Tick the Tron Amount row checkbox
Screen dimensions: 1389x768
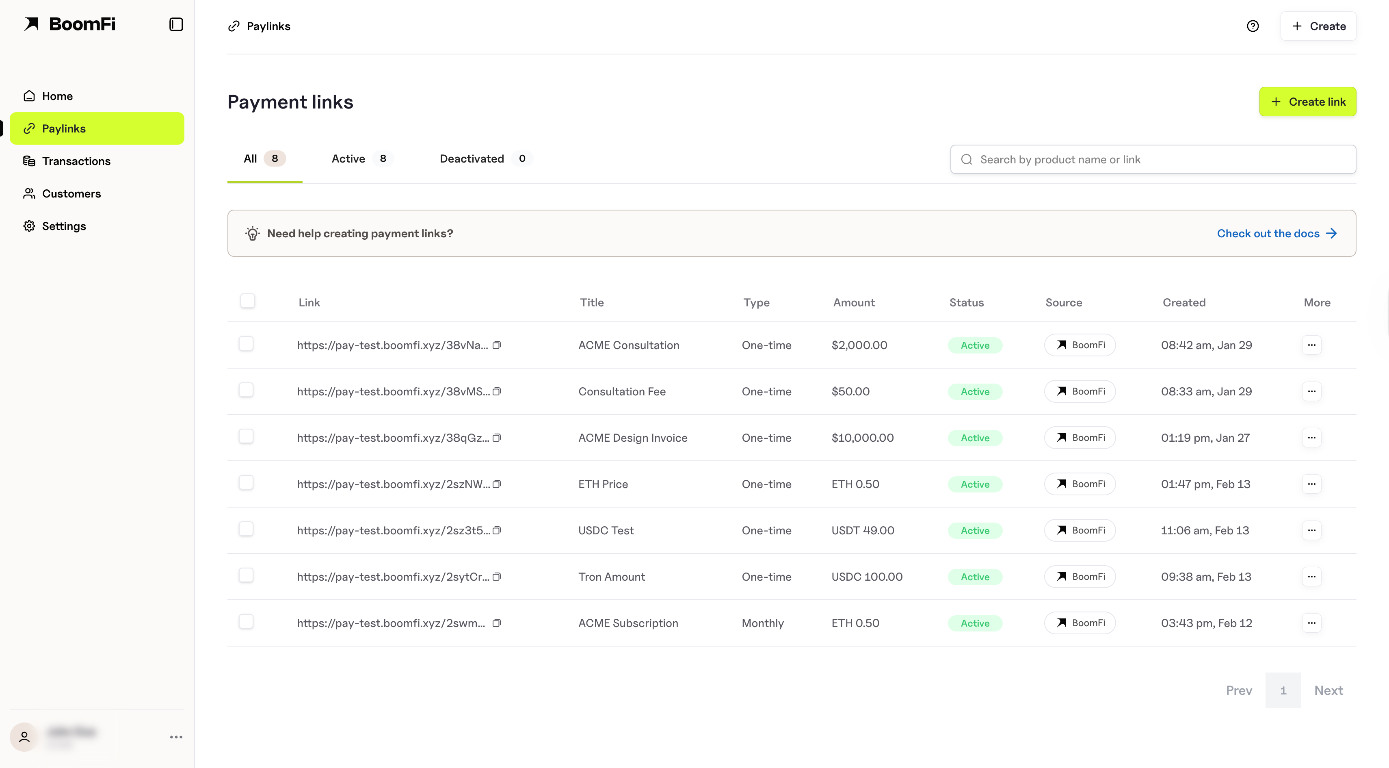[246, 575]
